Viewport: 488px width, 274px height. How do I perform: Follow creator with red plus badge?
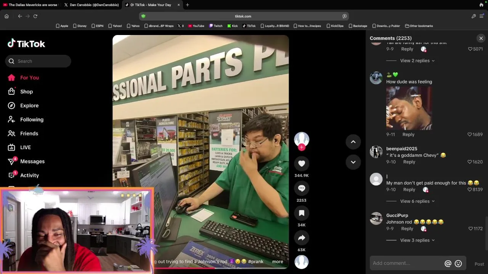[302, 147]
